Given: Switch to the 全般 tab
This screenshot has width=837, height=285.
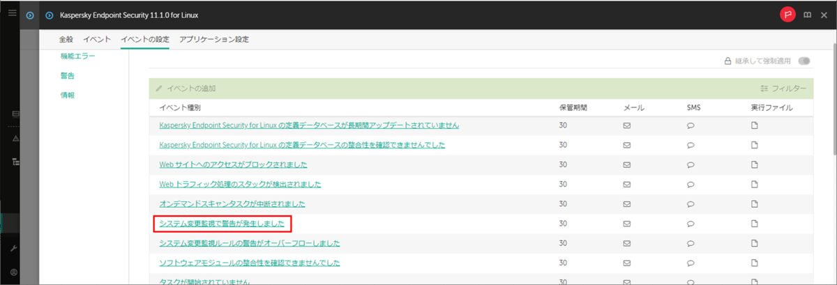Looking at the screenshot, I should tap(66, 39).
